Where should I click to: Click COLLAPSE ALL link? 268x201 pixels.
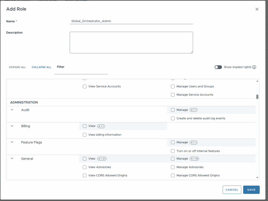(41, 67)
